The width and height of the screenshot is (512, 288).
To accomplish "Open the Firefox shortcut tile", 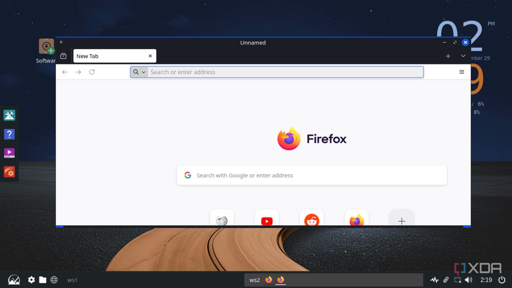I will click(357, 218).
